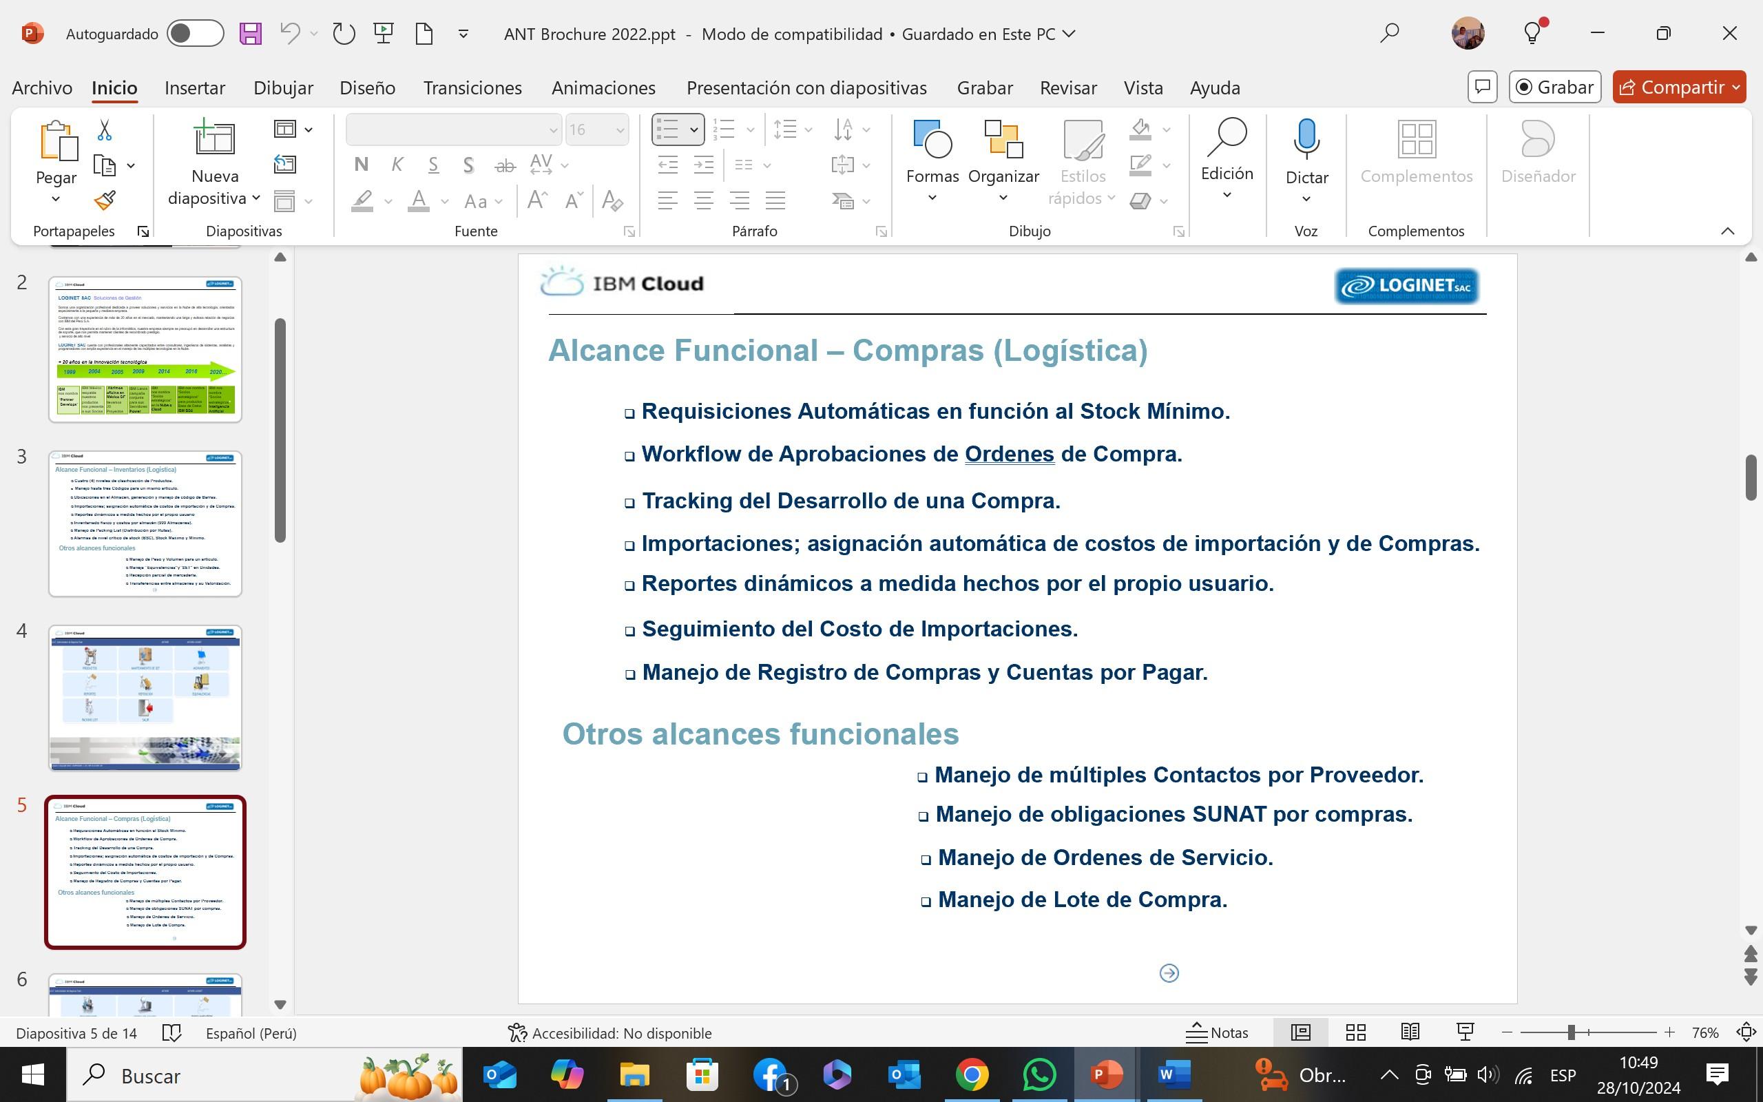The height and width of the screenshot is (1102, 1763).
Task: Open PowerPoint comments pane icon
Action: [x=1482, y=87]
